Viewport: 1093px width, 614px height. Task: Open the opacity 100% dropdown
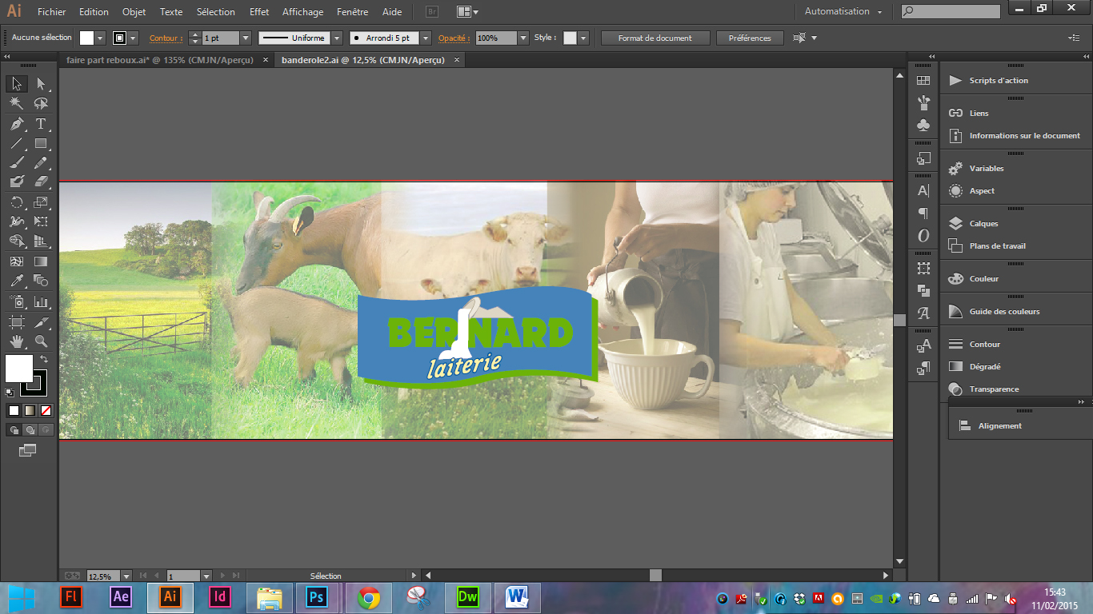[x=523, y=38]
